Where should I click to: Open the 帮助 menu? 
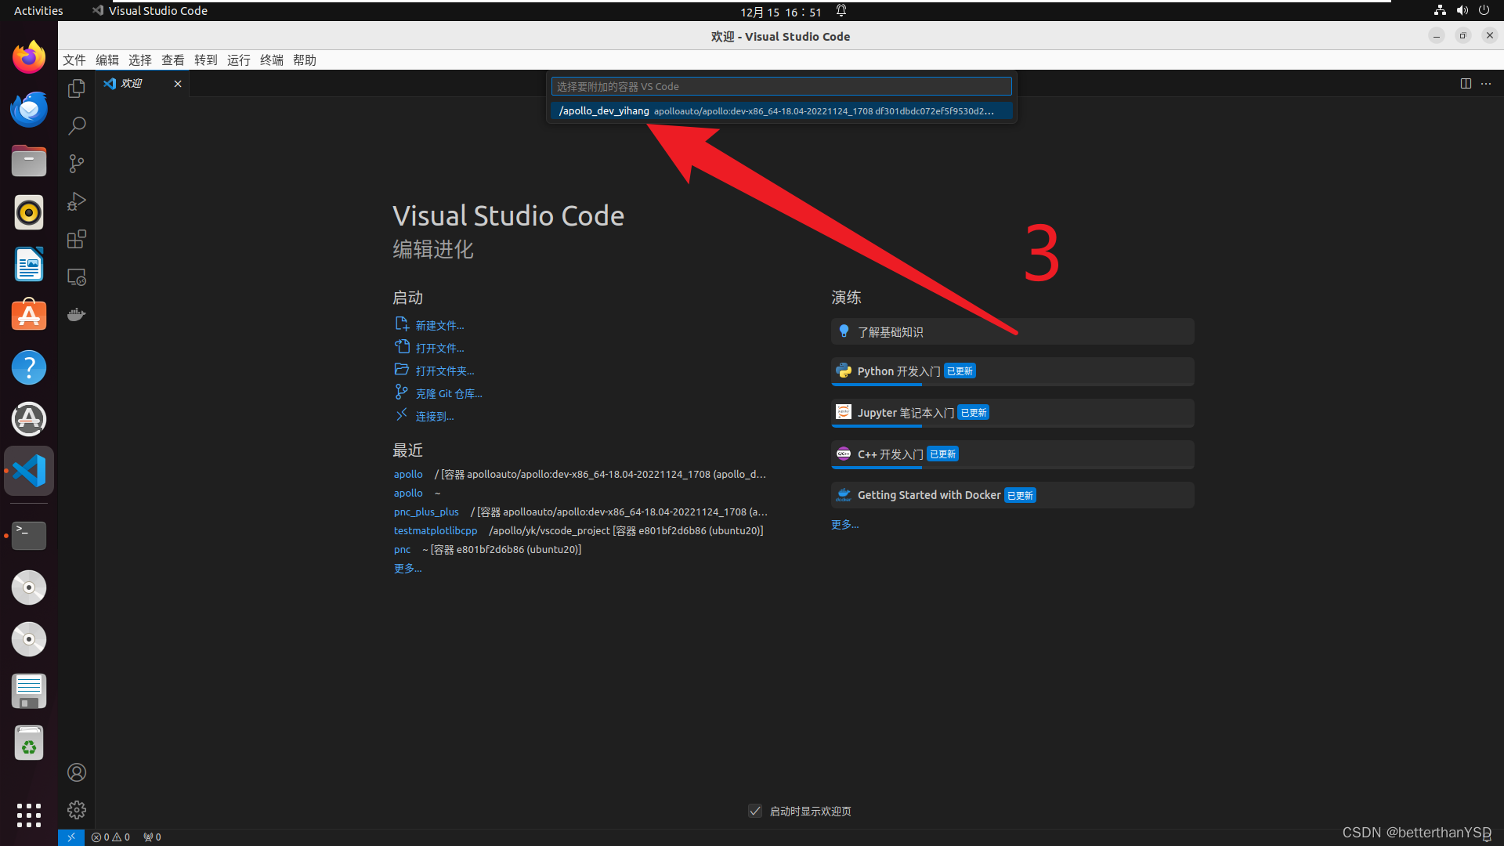tap(305, 60)
